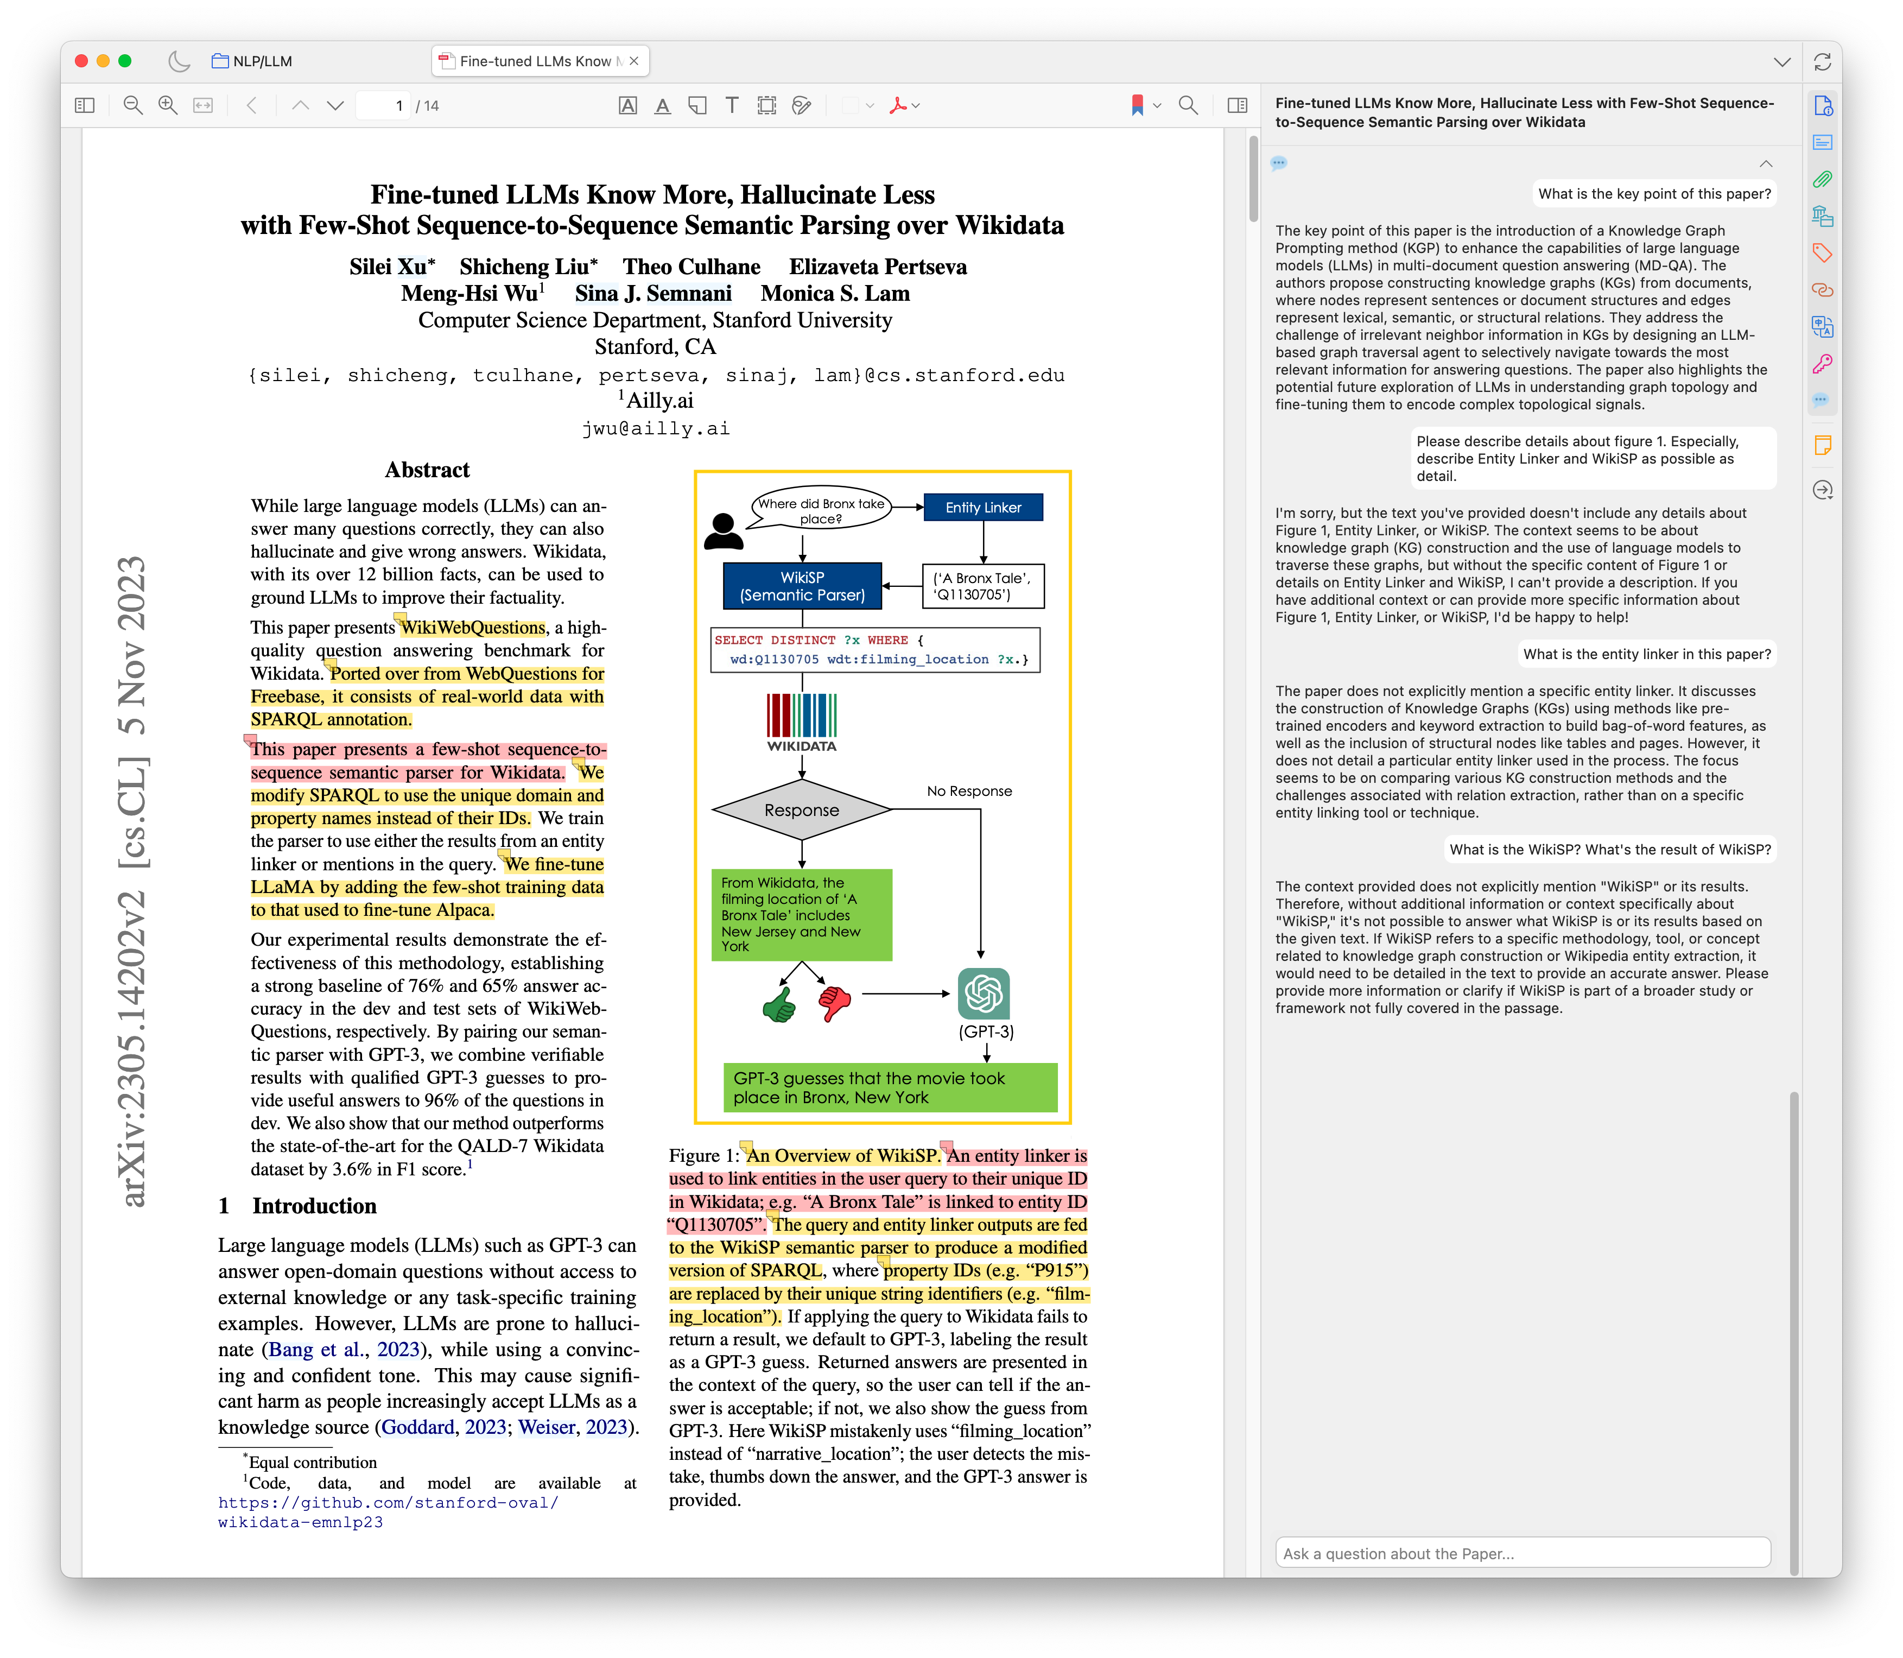
Task: Toggle the left sidebar panel
Action: click(x=84, y=105)
